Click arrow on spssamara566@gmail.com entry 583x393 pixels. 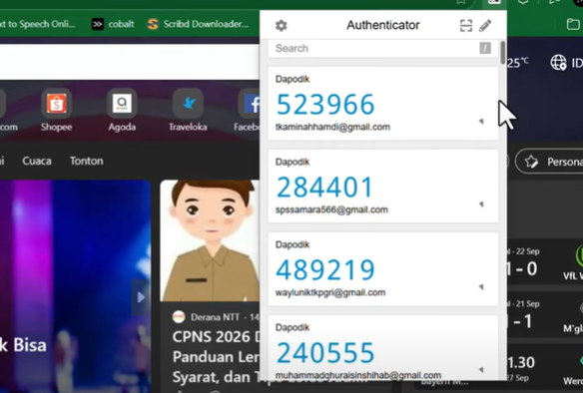(481, 203)
